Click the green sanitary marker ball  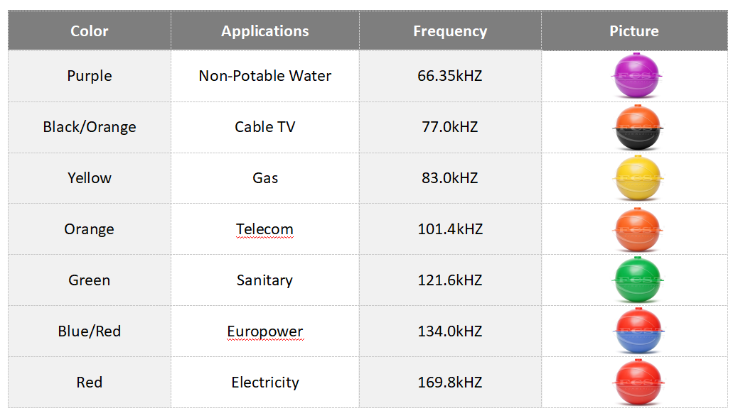[637, 280]
